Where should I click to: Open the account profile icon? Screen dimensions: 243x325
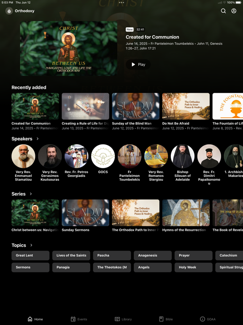pos(234,11)
